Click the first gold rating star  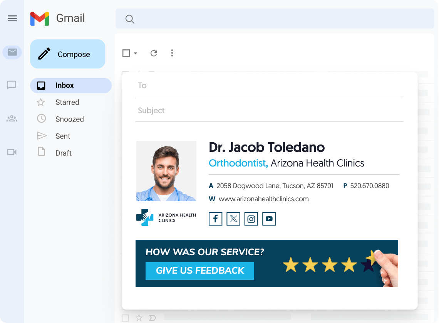point(291,265)
